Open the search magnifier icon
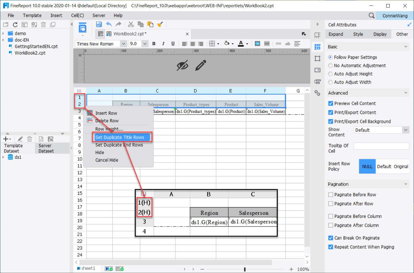Viewport: 414px width, 273px height. pyautogui.click(x=371, y=16)
